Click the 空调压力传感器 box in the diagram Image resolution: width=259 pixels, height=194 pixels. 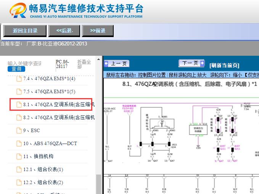click(198, 130)
